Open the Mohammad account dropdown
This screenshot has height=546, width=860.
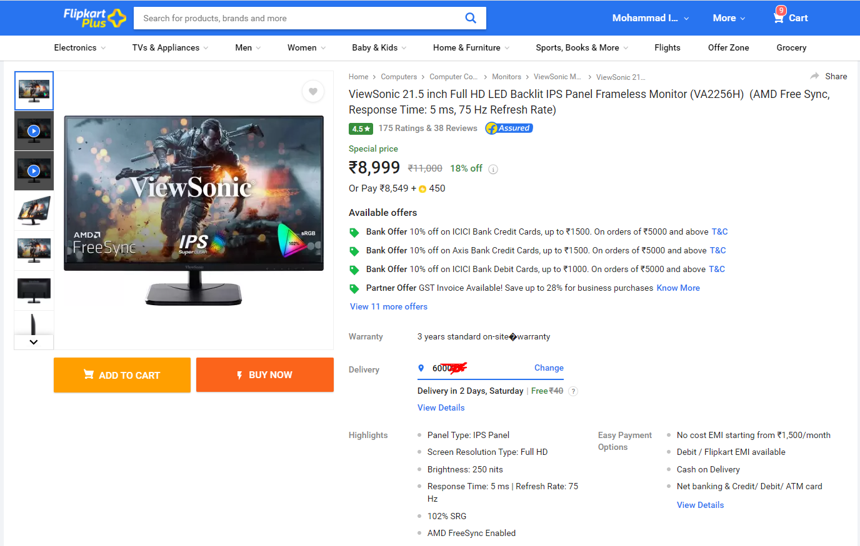pos(651,18)
